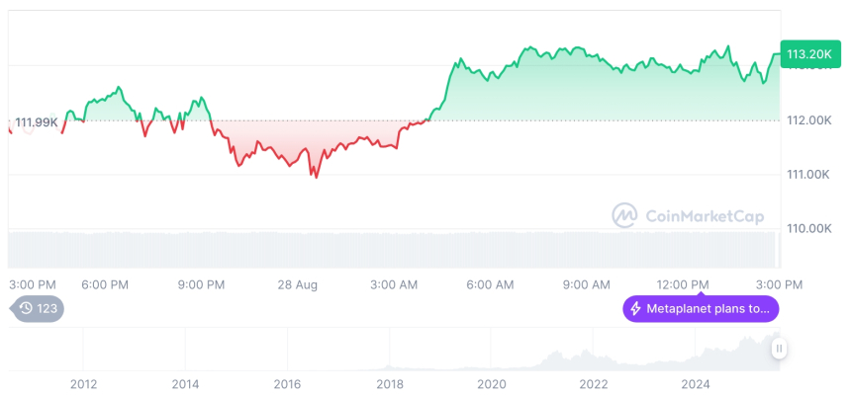
Task: Click the 6:00 PM time axis label
Action: 105,284
